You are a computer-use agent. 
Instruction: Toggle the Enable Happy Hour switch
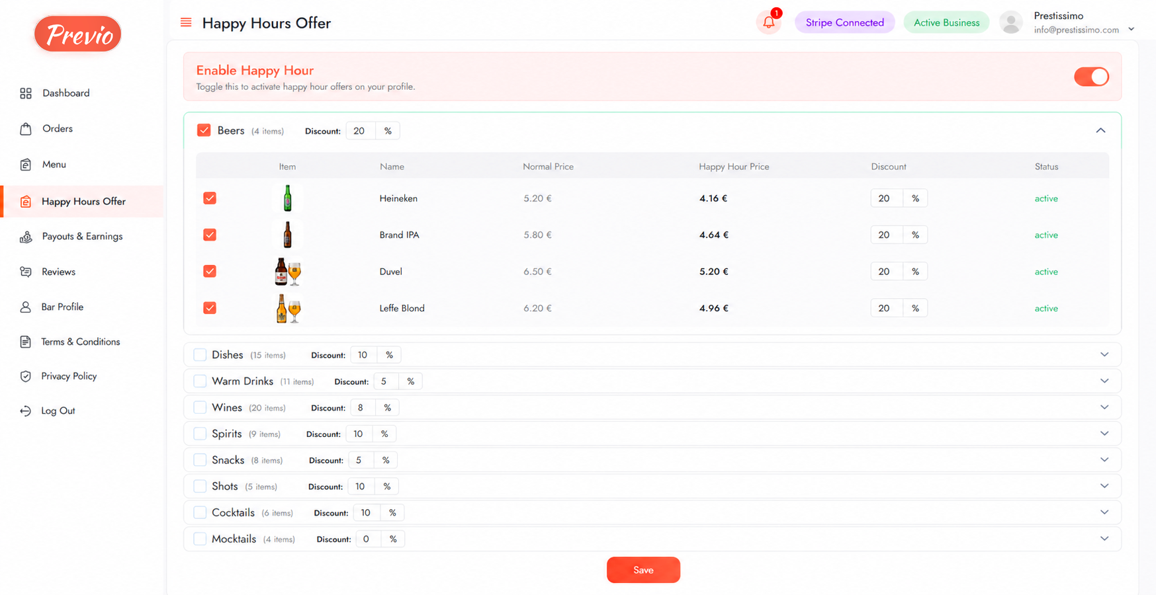click(1091, 77)
